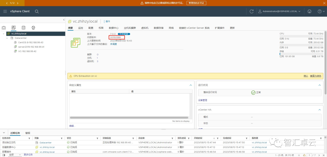
Task: Click the search magnifier icon
Action: point(37,11)
